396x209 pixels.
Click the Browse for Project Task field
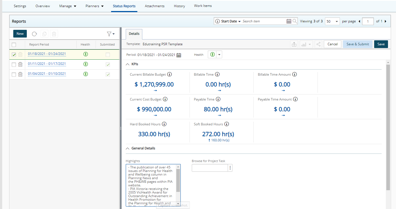(210, 168)
